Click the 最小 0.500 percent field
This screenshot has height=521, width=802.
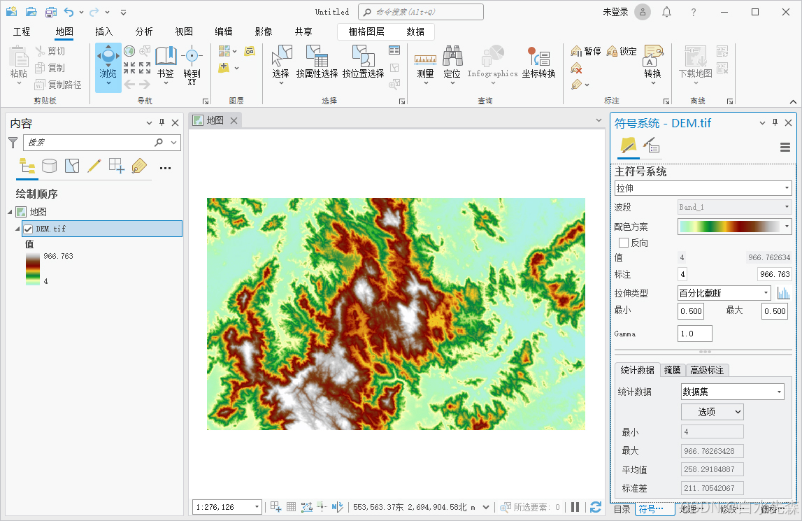tap(691, 311)
